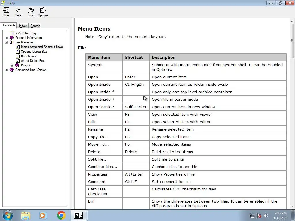This screenshot has height=221, width=295.
Task: Click the content scrollbar thumb
Action: (292, 41)
